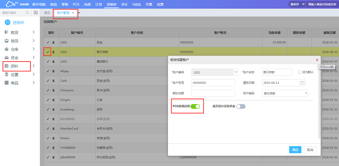The height and width of the screenshot is (166, 339).
Task: Click the 进销存 piggy bank icon
Action: coord(8,22)
